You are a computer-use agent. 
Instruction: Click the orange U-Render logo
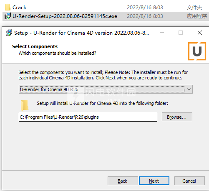[197, 51]
